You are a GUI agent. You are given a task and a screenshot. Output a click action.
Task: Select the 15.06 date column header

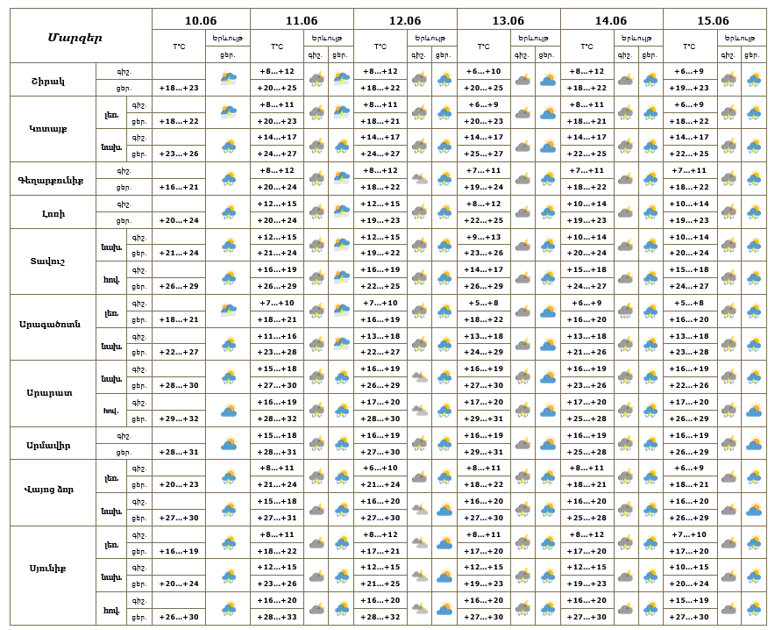714,20
